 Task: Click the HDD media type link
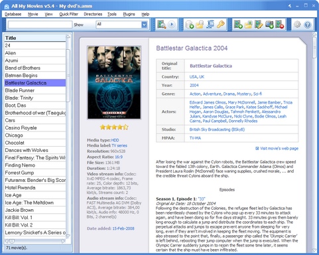[115, 140]
